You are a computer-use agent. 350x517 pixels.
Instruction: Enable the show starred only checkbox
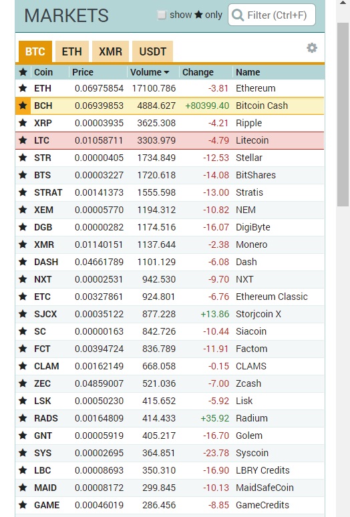click(x=162, y=15)
